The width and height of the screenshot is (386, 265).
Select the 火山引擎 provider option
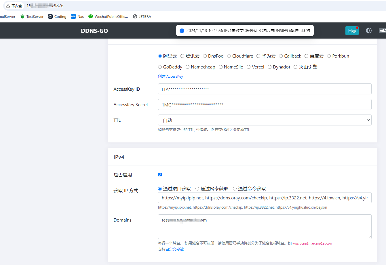pos(295,67)
